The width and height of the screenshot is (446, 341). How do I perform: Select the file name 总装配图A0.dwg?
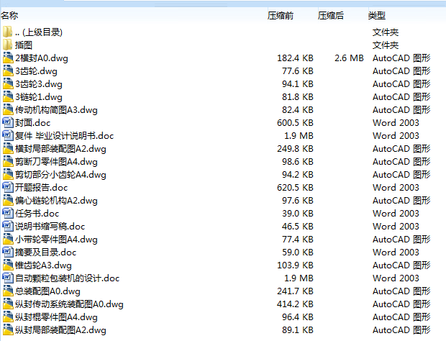pyautogui.click(x=47, y=291)
